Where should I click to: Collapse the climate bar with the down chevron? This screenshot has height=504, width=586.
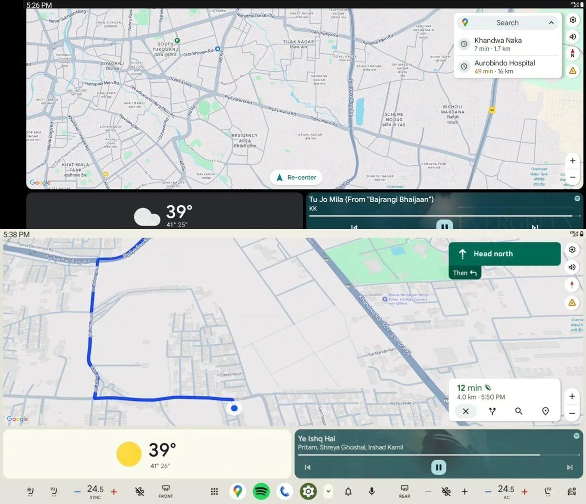[x=328, y=491]
